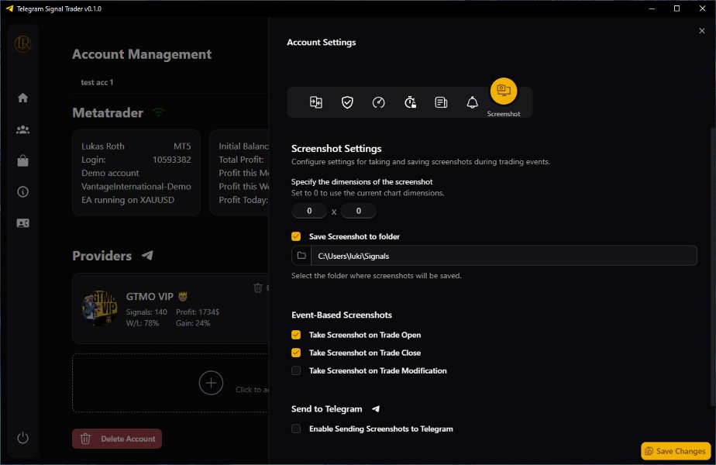The image size is (716, 465).
Task: Disable Take Screenshot on Trade Close
Action: point(296,353)
